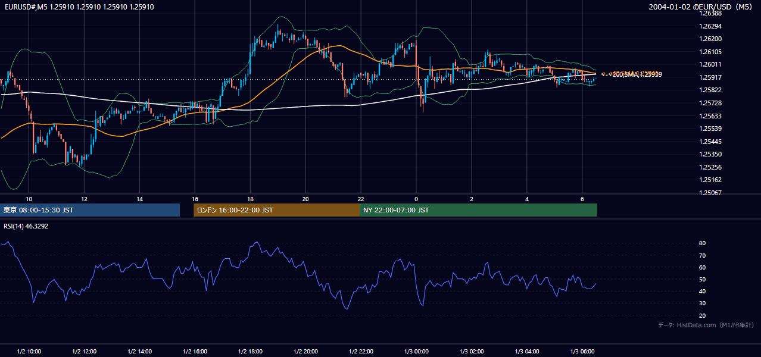This screenshot has width=761, height=357.
Task: Click hour marker 6 under price chart
Action: tap(582, 199)
